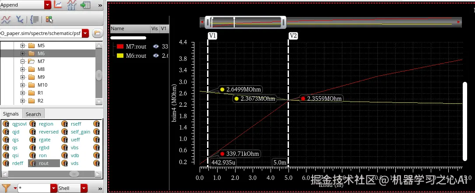Viewport: 475px width, 193px height.
Task: Select the vbs signal
Action: (74, 147)
